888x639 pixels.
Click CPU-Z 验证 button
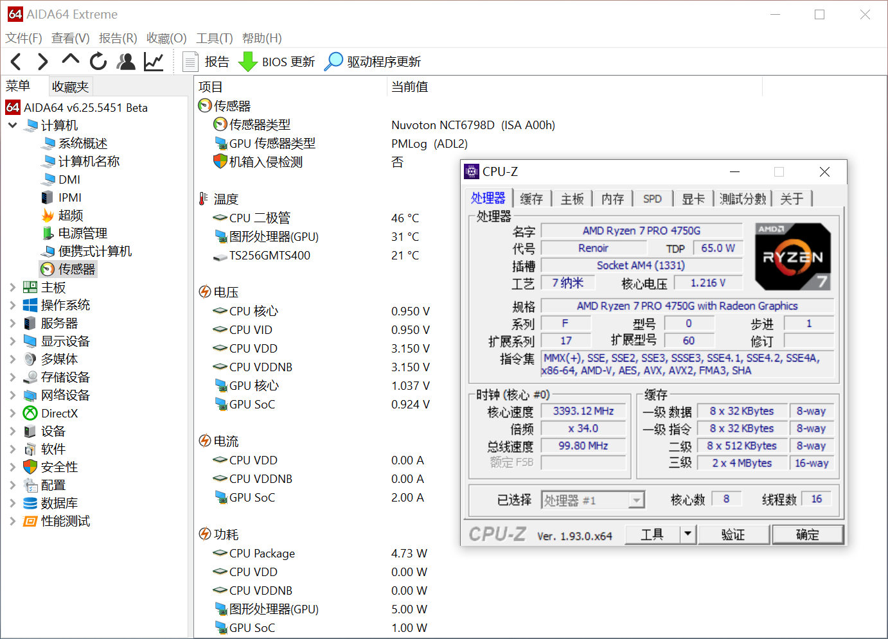point(733,534)
